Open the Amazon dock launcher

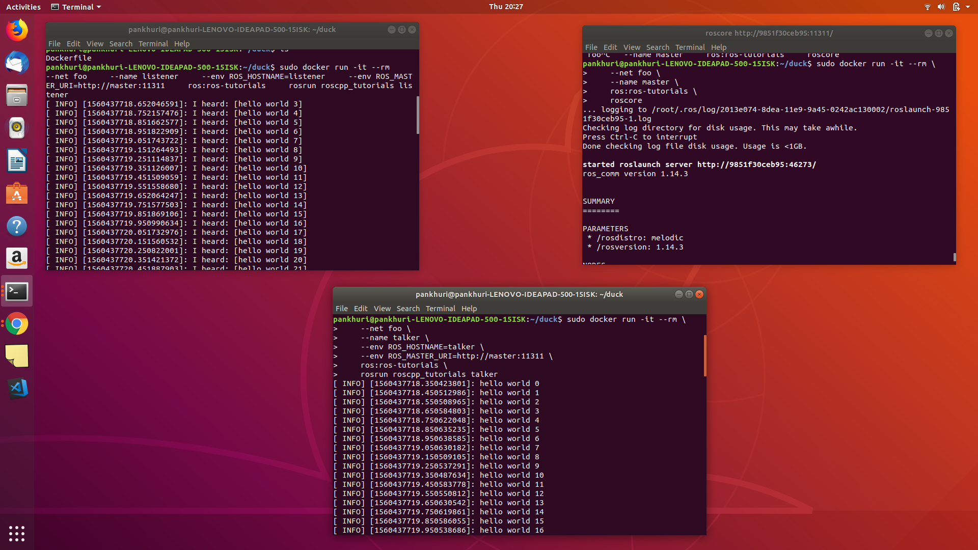17,258
